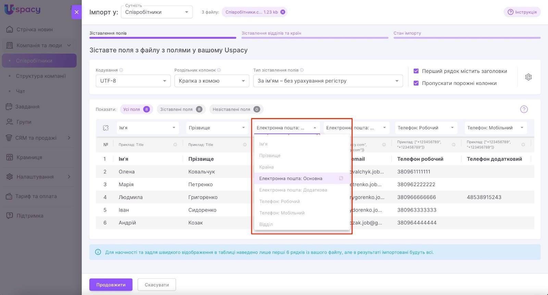
Task: Click the blue info icon in notice banner
Action: pyautogui.click(x=98, y=252)
